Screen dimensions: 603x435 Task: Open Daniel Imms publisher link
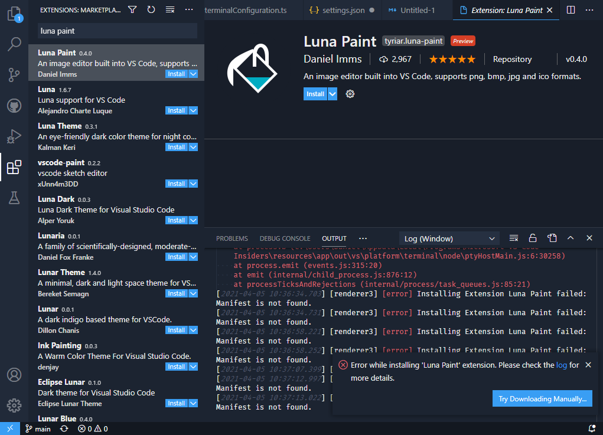333,59
